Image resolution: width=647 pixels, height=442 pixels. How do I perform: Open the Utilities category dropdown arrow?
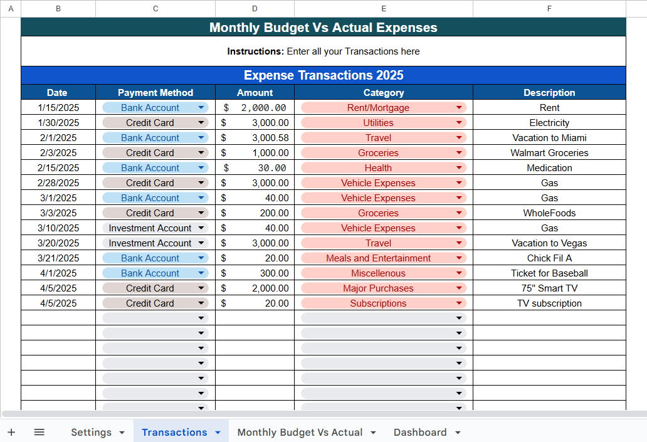coord(461,122)
